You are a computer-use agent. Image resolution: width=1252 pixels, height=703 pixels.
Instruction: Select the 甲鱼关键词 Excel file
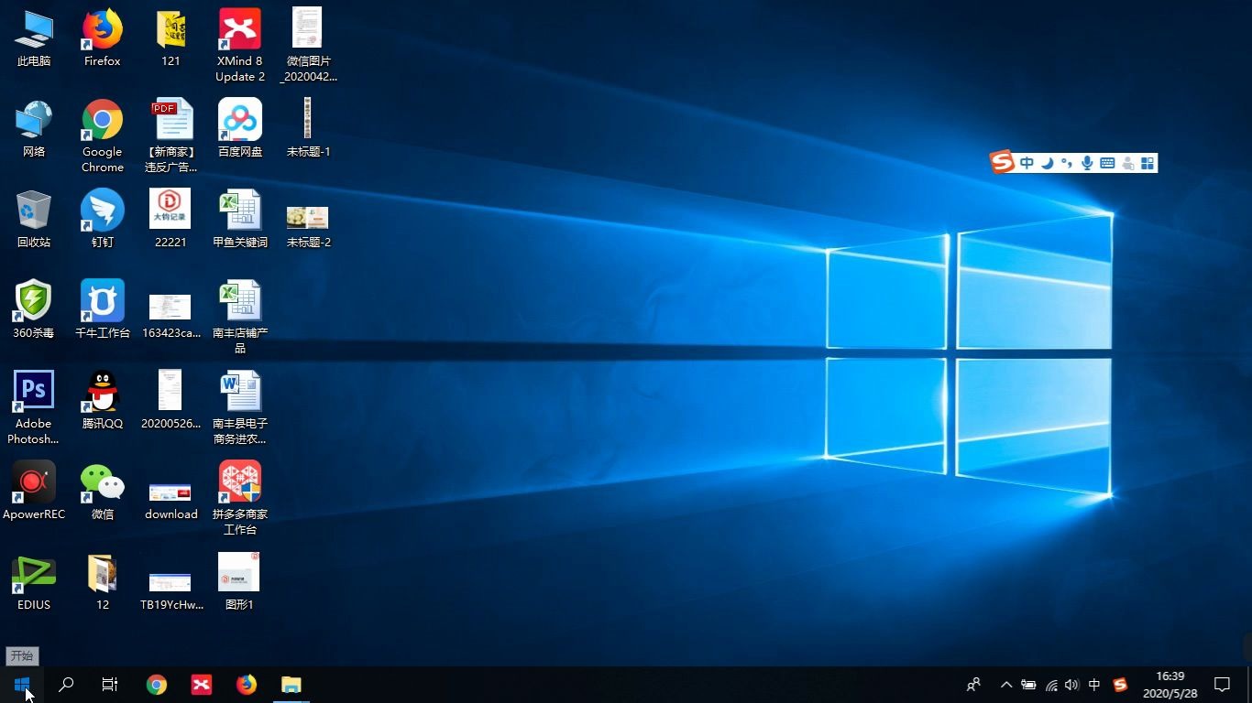(240, 220)
